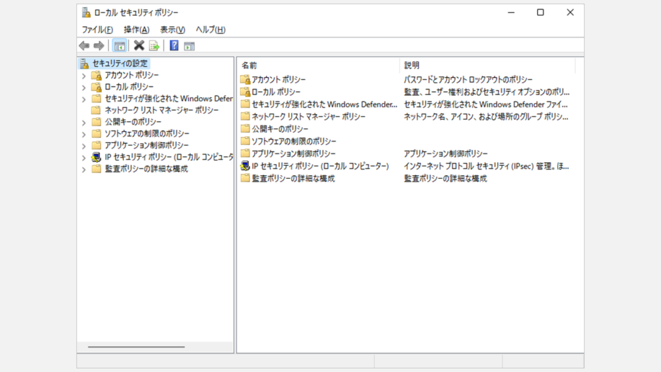Image resolution: width=661 pixels, height=372 pixels.
Task: Open the 表示(V) menu
Action: click(x=172, y=30)
